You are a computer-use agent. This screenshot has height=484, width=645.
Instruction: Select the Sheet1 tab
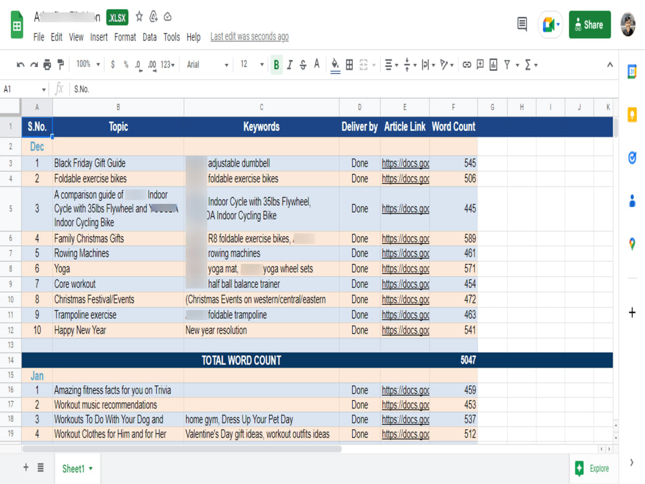click(77, 469)
